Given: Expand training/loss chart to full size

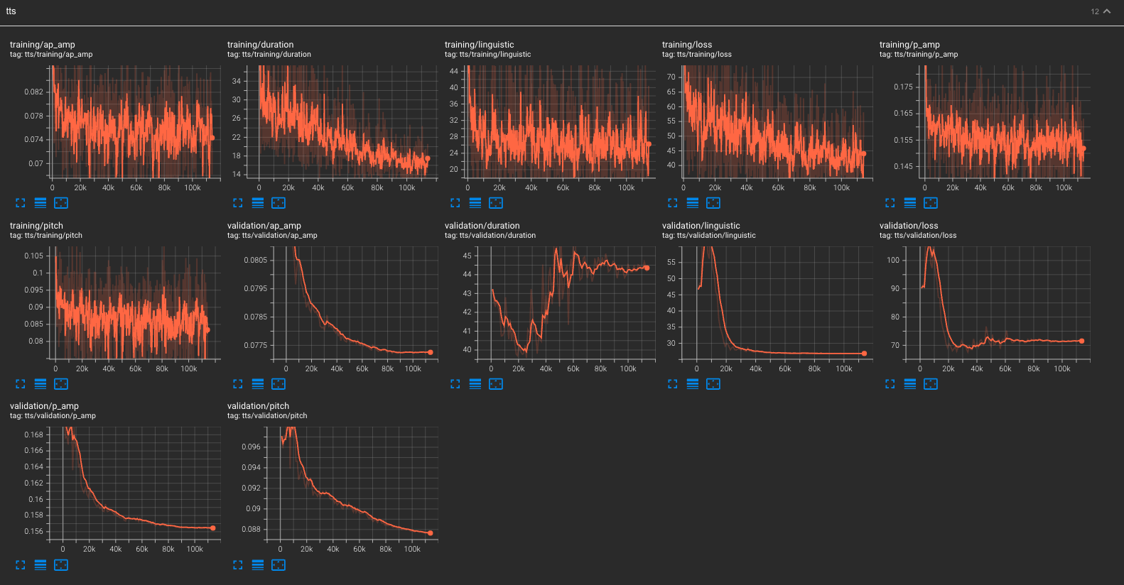Looking at the screenshot, I should [673, 203].
